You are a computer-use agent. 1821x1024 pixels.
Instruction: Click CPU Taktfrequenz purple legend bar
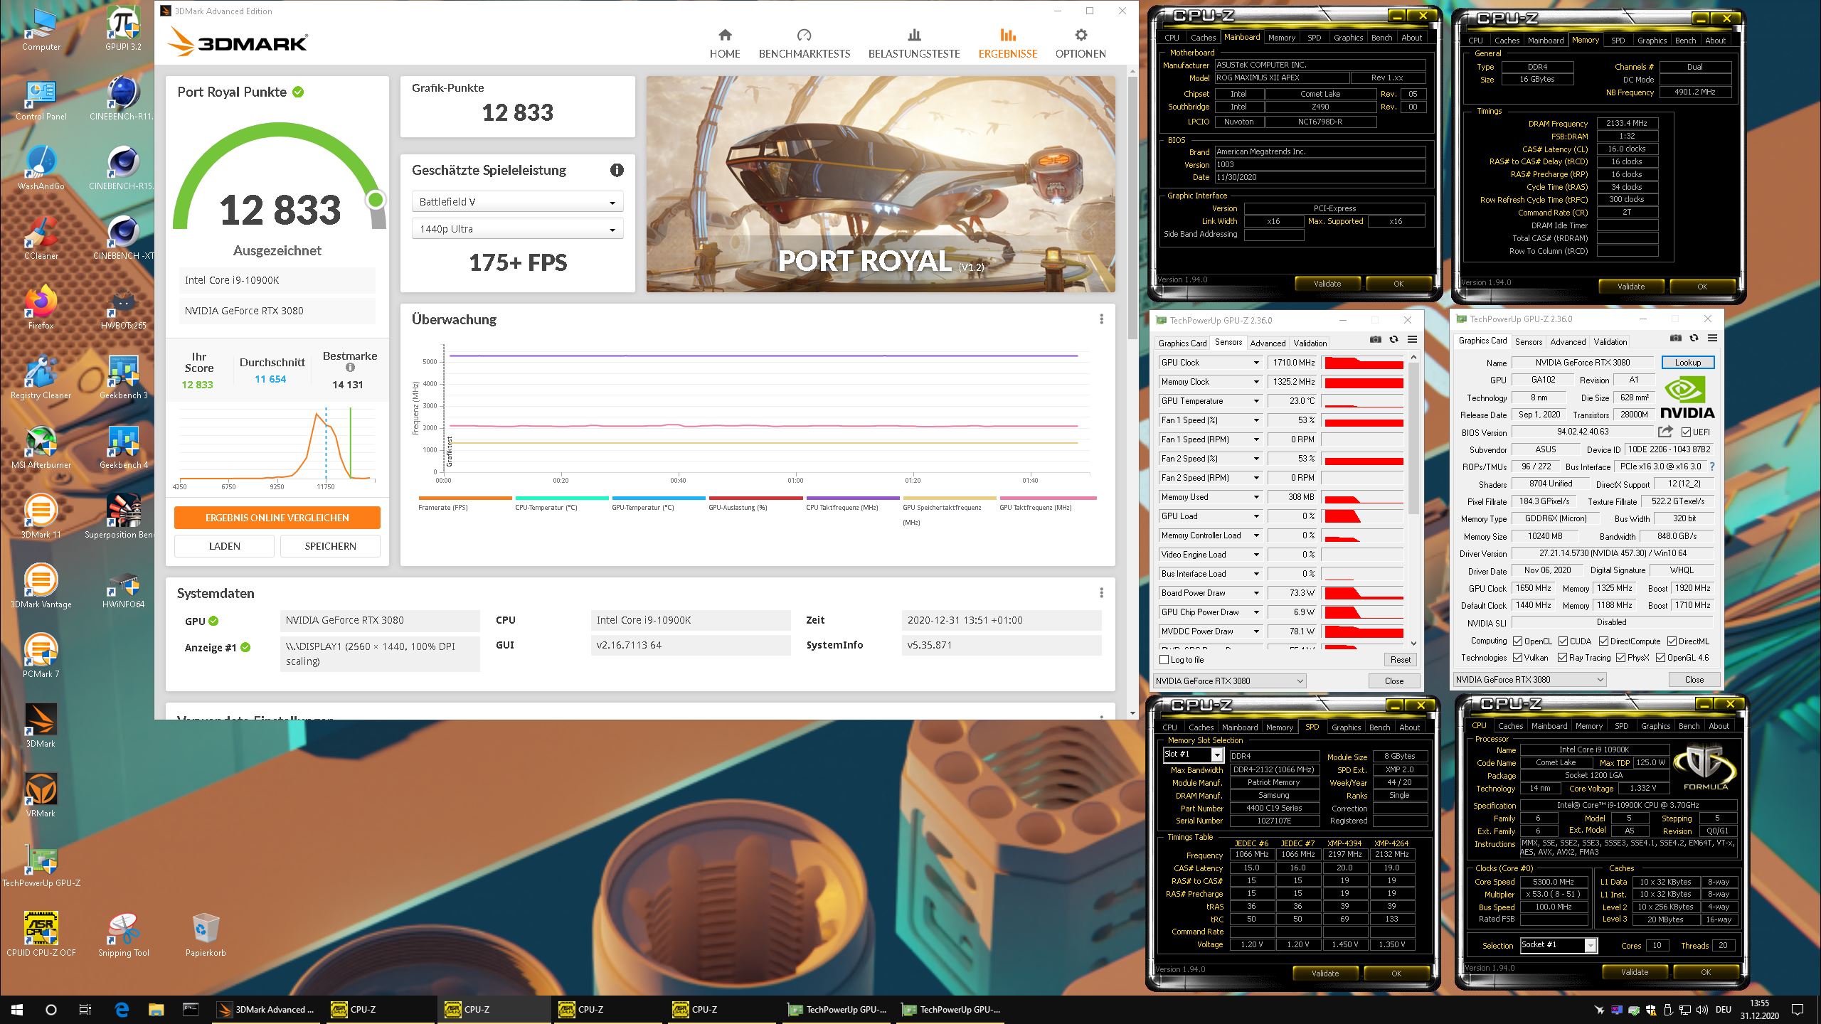click(x=853, y=498)
